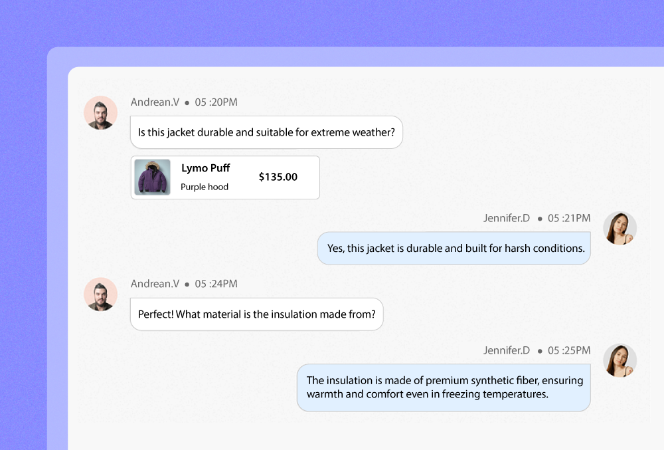
Task: Click the Jennifer.D name above the 05:21PM reply
Action: pos(507,218)
